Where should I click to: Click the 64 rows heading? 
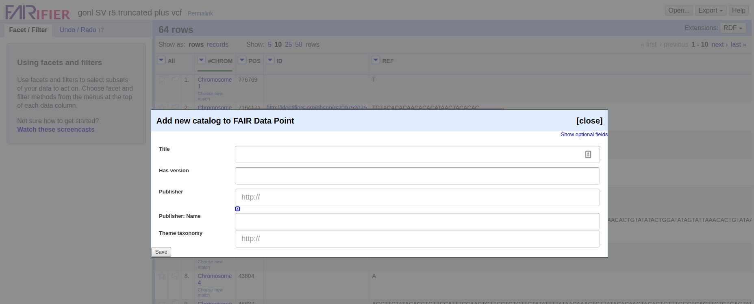click(x=176, y=30)
